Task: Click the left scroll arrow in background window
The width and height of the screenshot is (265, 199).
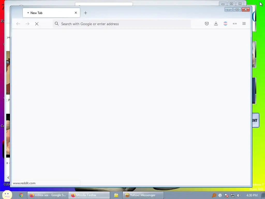Action: coord(8,177)
